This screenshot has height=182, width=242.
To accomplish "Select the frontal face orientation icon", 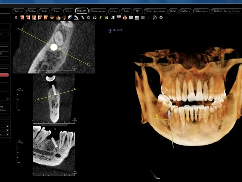I will [34, 17].
